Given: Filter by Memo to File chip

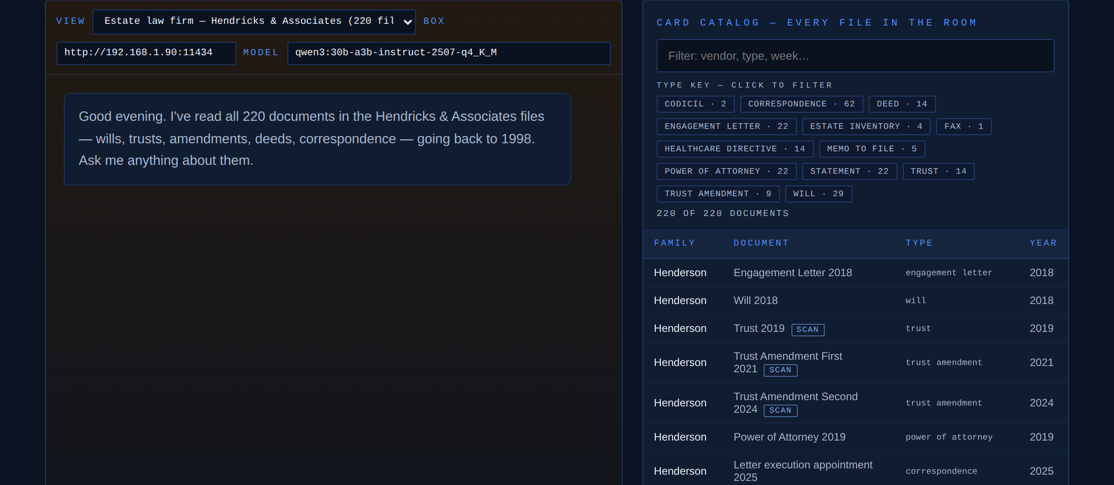Looking at the screenshot, I should tap(872, 149).
